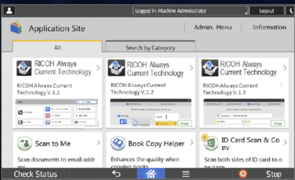The height and width of the screenshot is (180, 295).
Task: Click 'RICOH Always Current Technology V.1.2' description
Action: pos(138,89)
